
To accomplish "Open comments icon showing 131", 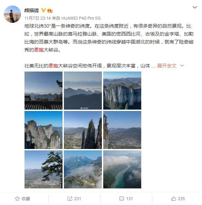I will [x=122, y=198].
